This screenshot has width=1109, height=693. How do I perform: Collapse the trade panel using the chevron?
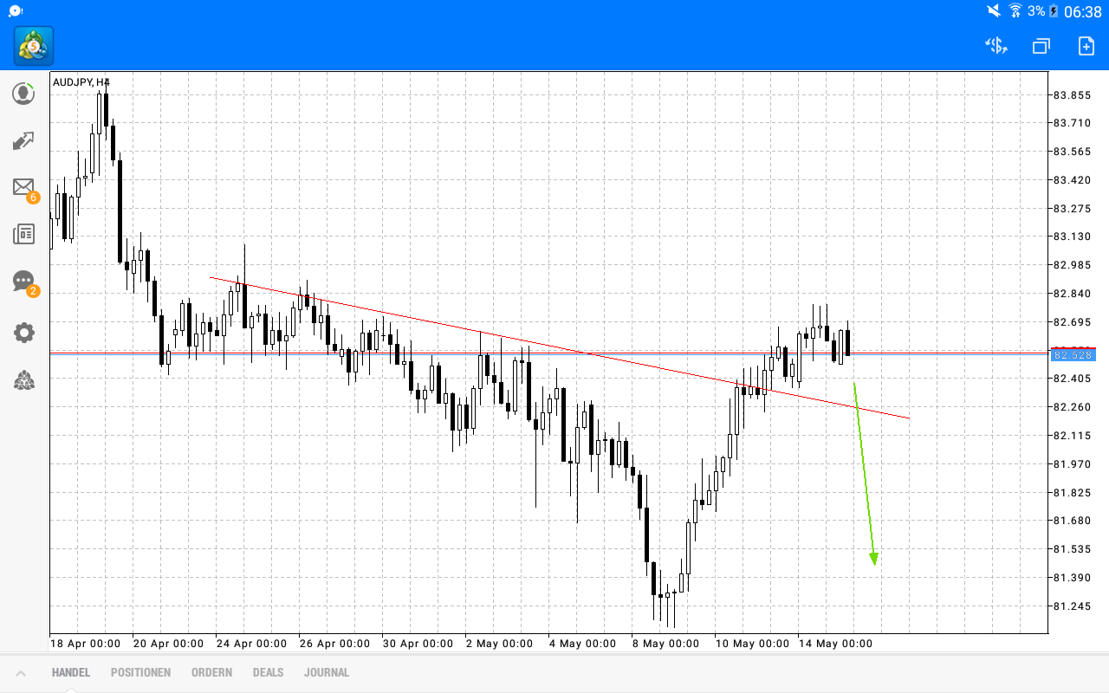[21, 672]
